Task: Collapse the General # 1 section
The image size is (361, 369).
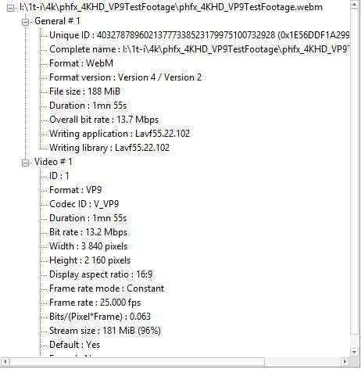Action: [25, 22]
